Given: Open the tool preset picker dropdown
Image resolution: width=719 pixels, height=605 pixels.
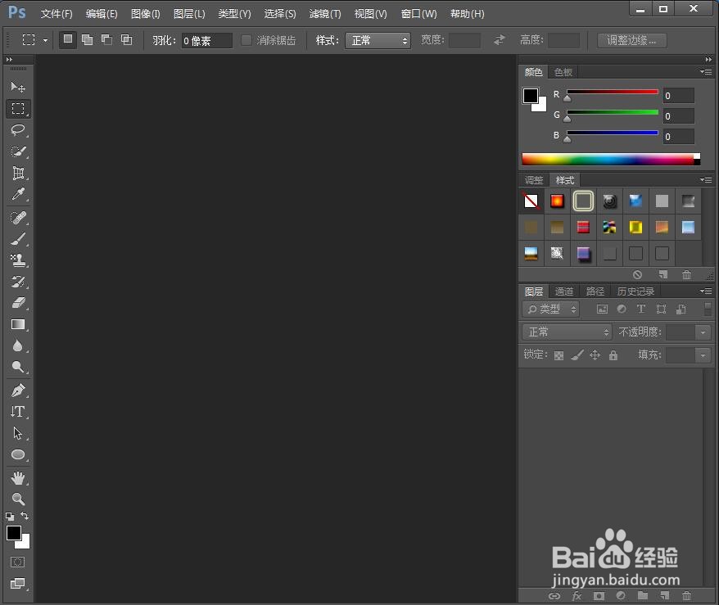Looking at the screenshot, I should 45,40.
